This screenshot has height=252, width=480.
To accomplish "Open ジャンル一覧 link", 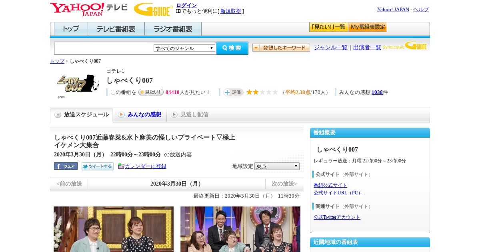I will pyautogui.click(x=331, y=47).
